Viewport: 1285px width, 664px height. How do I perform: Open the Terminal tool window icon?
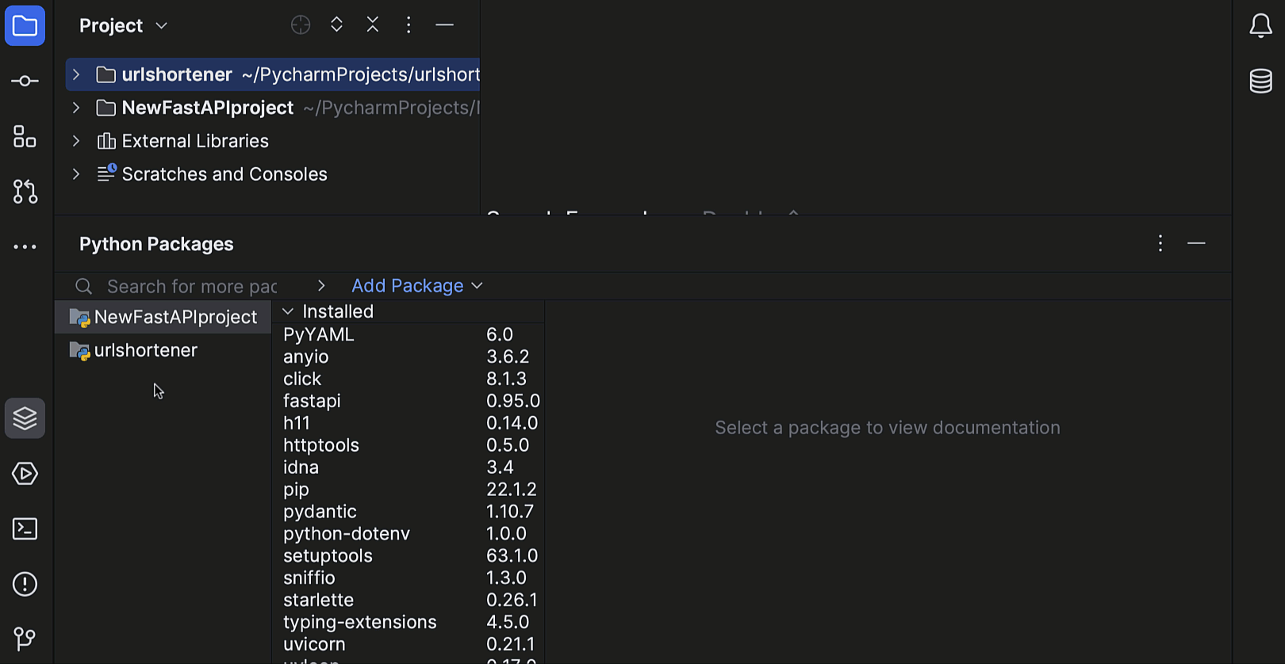tap(25, 529)
